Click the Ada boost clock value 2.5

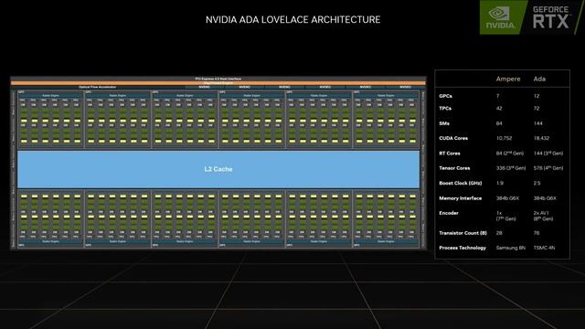click(537, 183)
